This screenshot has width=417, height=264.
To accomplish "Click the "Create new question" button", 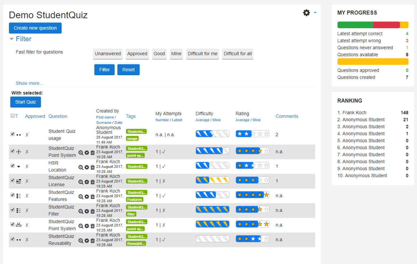I will (35, 28).
